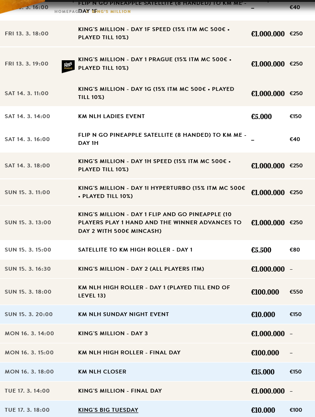315x417 pixels.
Task: Select King's Million Day 2 event
Action: tap(141, 269)
